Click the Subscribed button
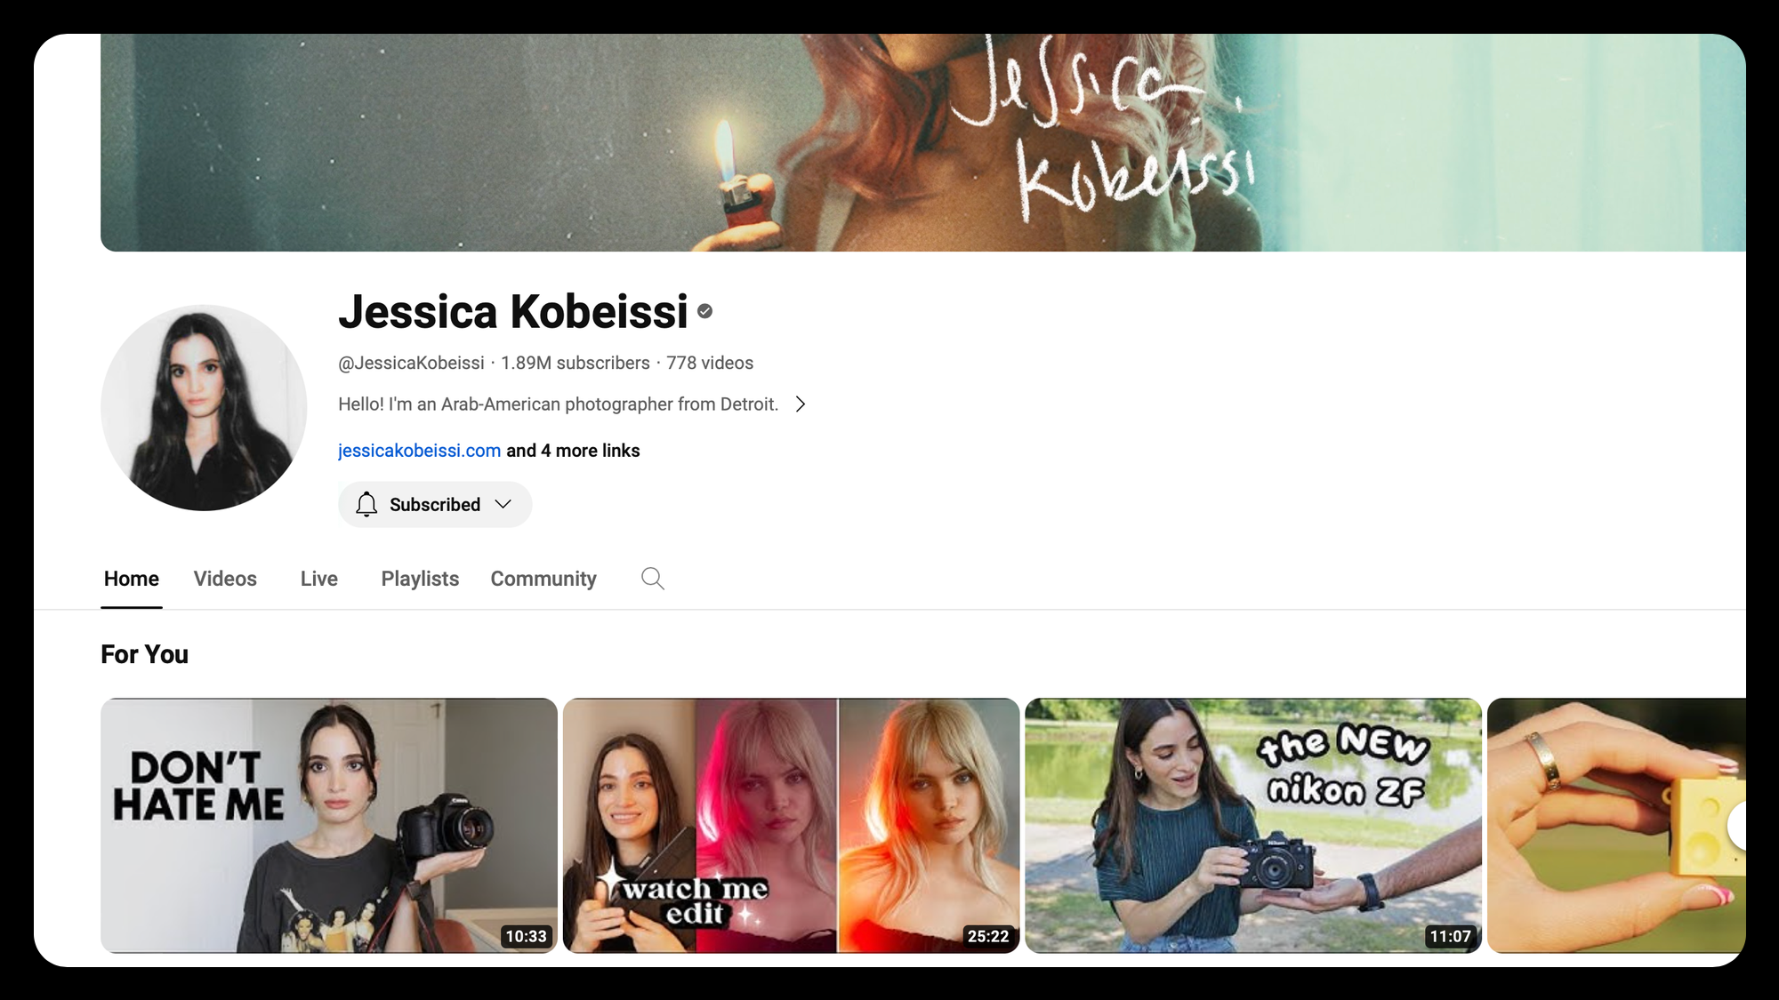 pyautogui.click(x=434, y=504)
